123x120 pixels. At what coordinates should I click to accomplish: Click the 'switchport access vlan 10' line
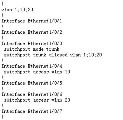click(37, 72)
